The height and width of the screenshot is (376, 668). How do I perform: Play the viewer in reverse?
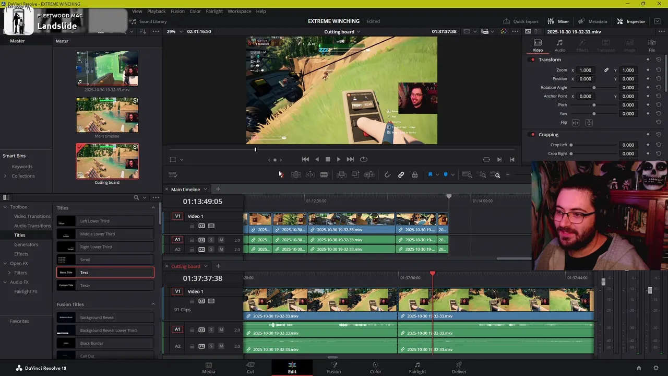point(317,159)
